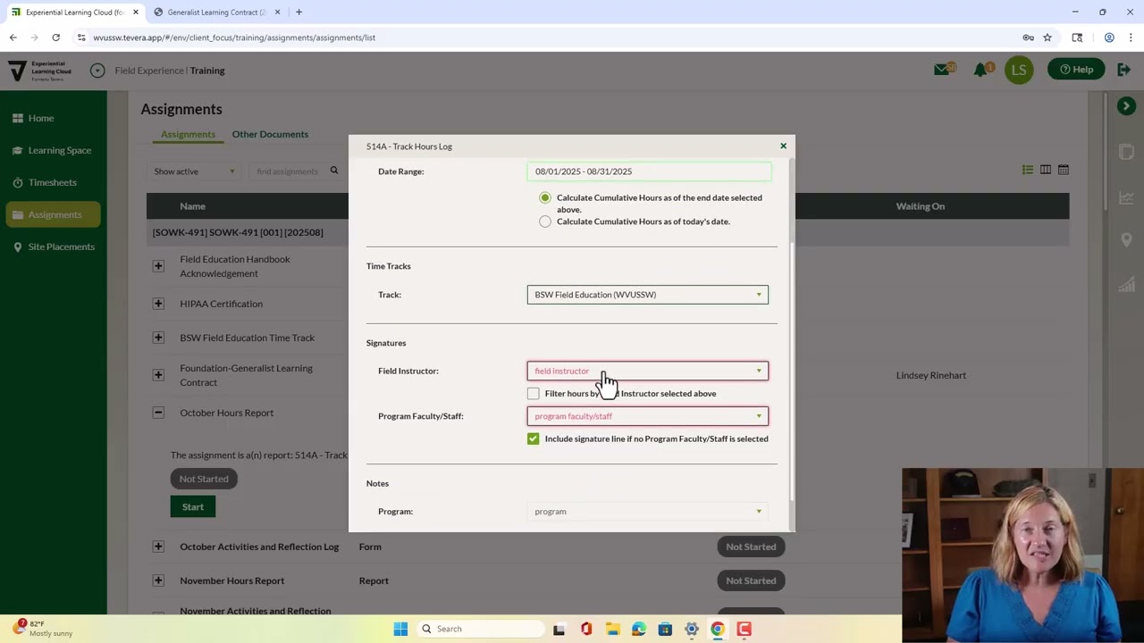Click the Date Range input field
The image size is (1144, 643).
click(649, 171)
